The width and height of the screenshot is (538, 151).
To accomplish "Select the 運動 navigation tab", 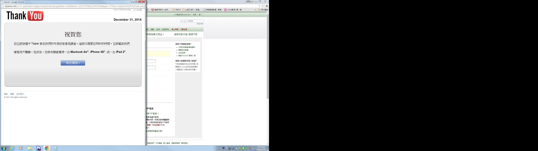I will tap(152, 29).
